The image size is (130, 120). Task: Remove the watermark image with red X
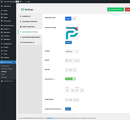[x=77, y=28]
